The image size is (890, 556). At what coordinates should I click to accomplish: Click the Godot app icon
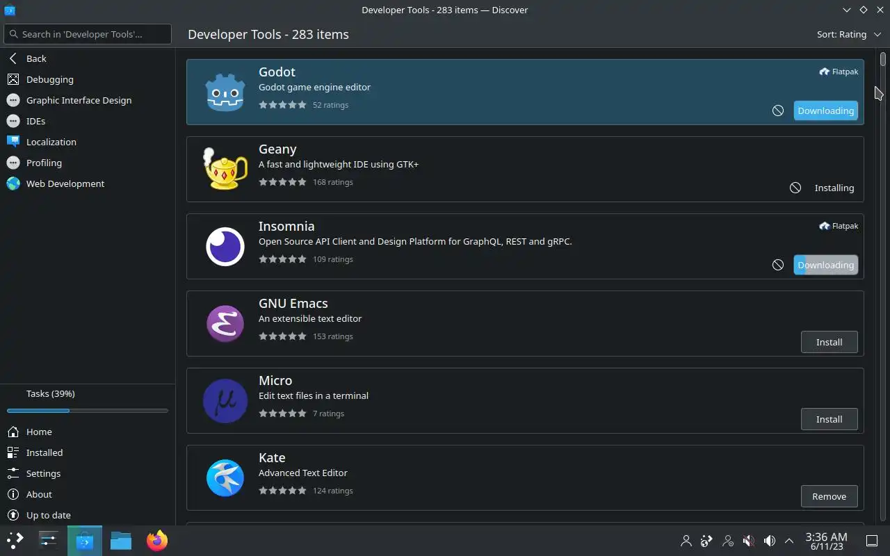[225, 92]
